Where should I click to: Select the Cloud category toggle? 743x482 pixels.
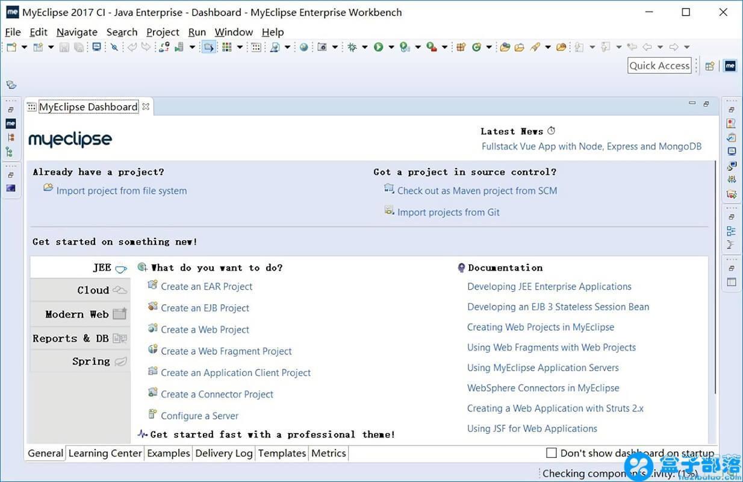click(80, 290)
